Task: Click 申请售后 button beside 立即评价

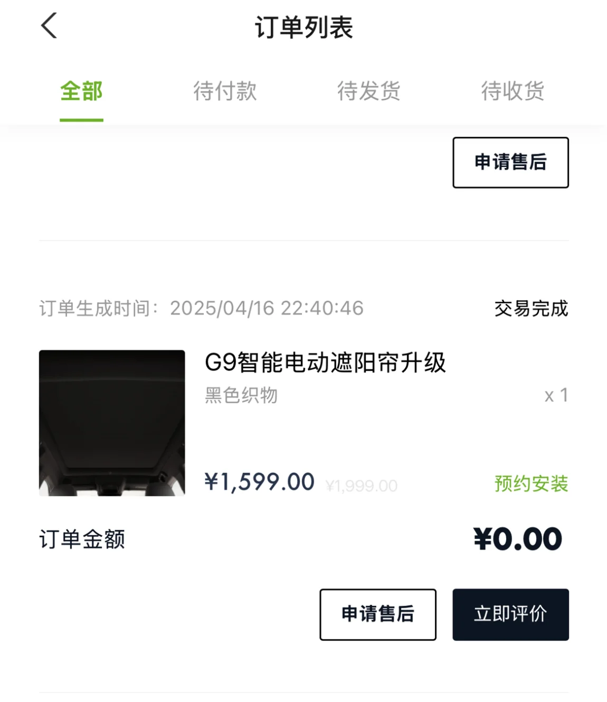Action: pos(377,614)
